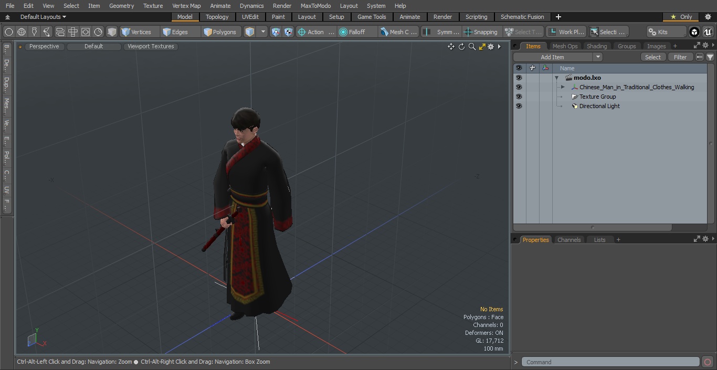Screen dimensions: 717x370
Task: Open the Vertex Map menu
Action: [x=186, y=6]
